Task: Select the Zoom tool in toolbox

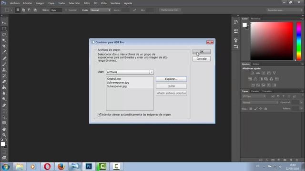Action: 4,135
